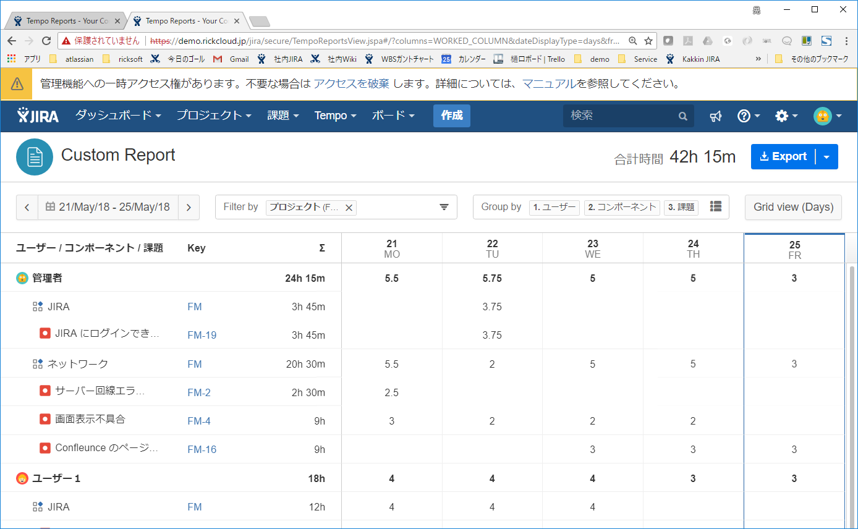Switch to the second Tempo Reports browser tab

(x=187, y=21)
